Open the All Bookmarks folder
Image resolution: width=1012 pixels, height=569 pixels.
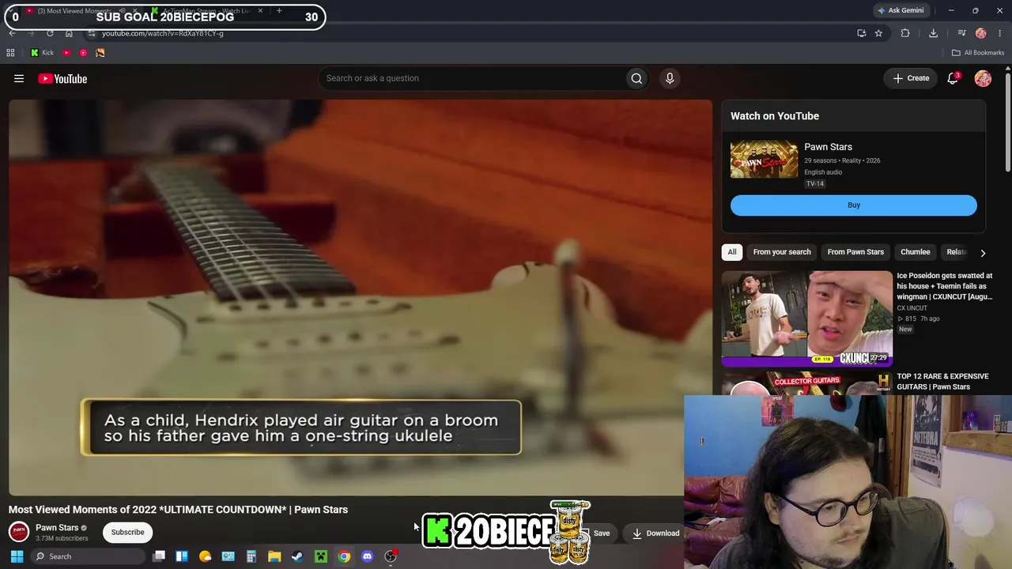click(x=978, y=53)
